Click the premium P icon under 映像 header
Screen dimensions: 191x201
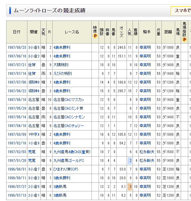click(95, 36)
